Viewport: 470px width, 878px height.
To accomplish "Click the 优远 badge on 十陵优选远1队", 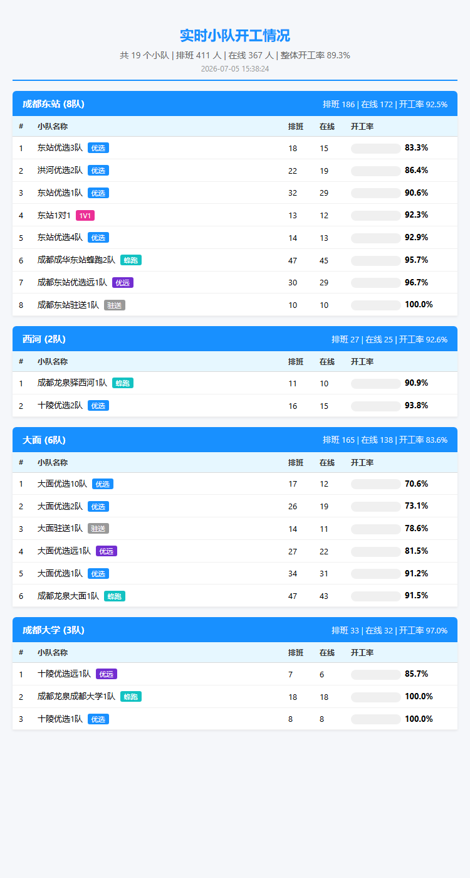I will point(107,674).
